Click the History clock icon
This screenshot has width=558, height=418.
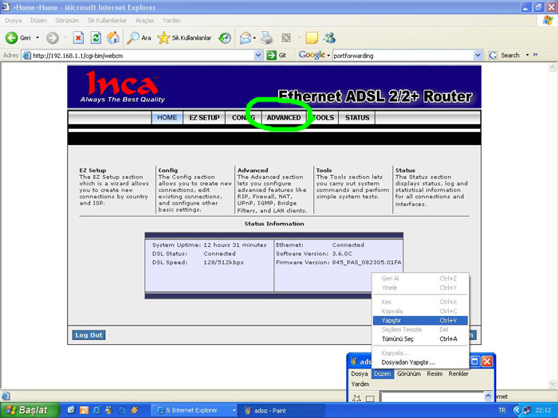pyautogui.click(x=225, y=37)
